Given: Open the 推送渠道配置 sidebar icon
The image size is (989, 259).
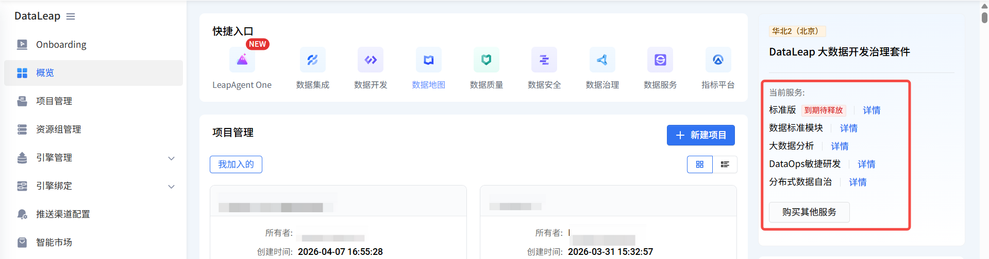Looking at the screenshot, I should (x=22, y=214).
